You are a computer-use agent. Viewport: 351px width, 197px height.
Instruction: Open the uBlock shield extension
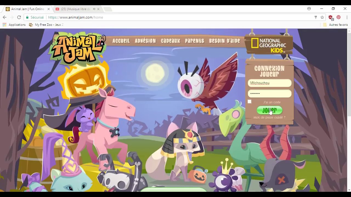tap(331, 18)
